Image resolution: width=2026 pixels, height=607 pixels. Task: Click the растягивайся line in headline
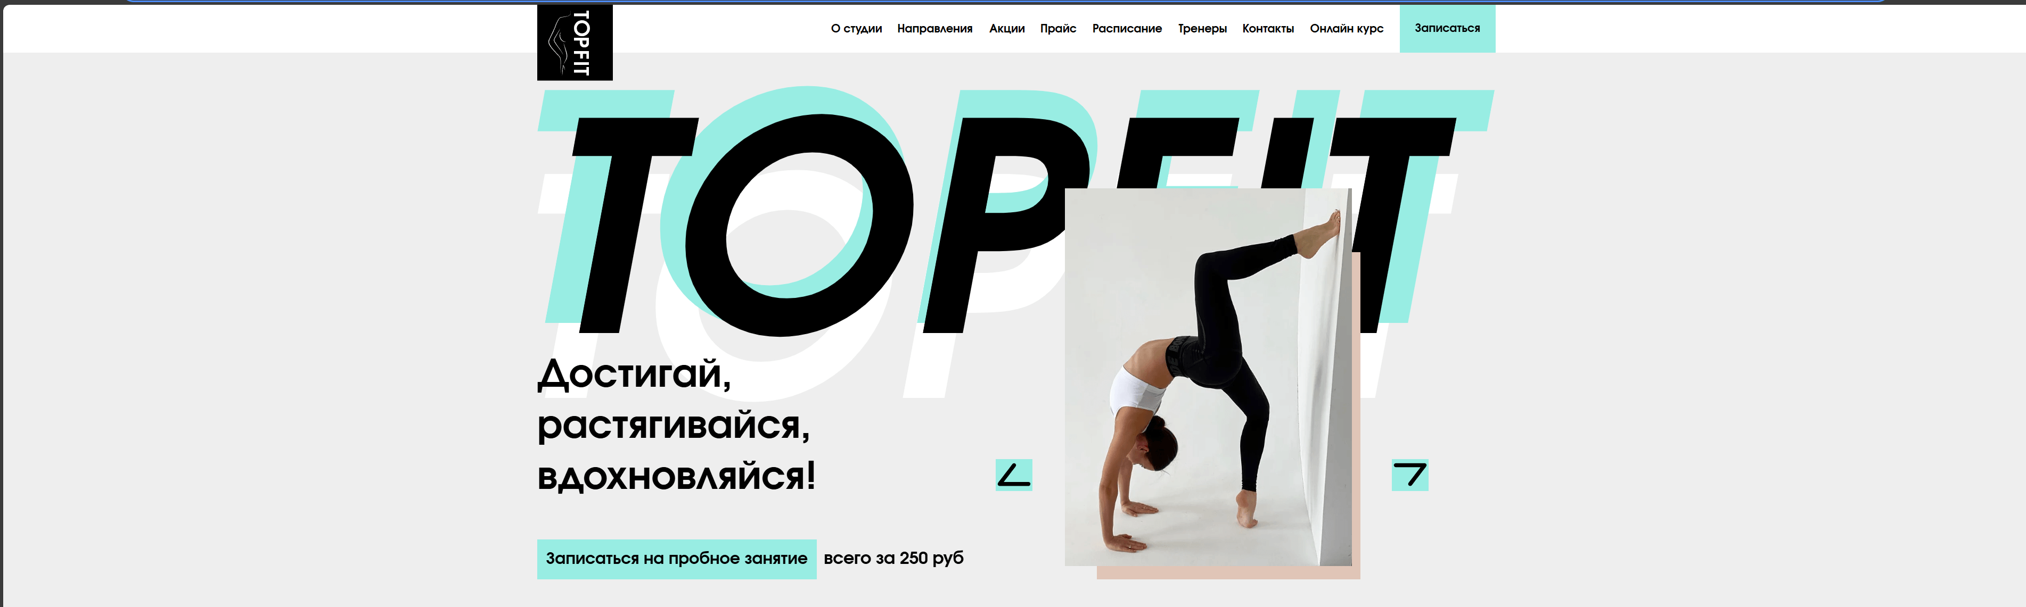pyautogui.click(x=673, y=426)
